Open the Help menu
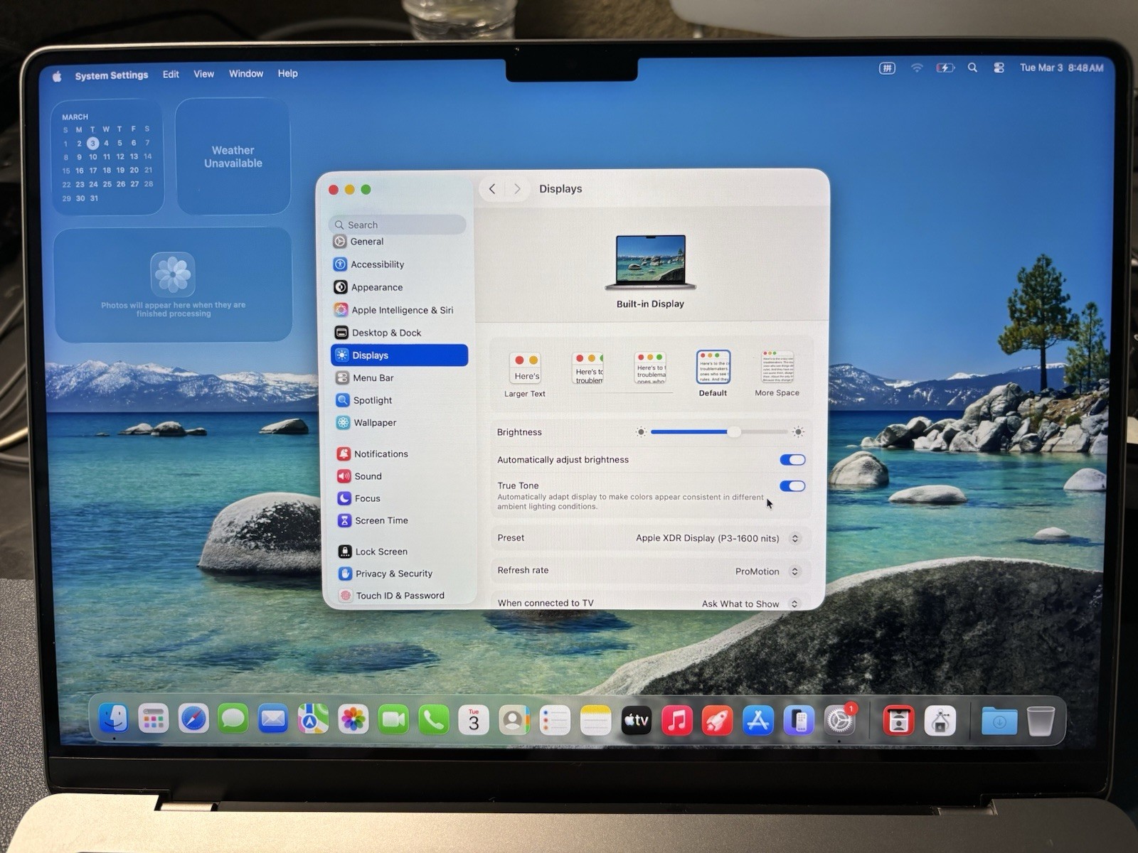Image resolution: width=1138 pixels, height=853 pixels. (x=288, y=73)
